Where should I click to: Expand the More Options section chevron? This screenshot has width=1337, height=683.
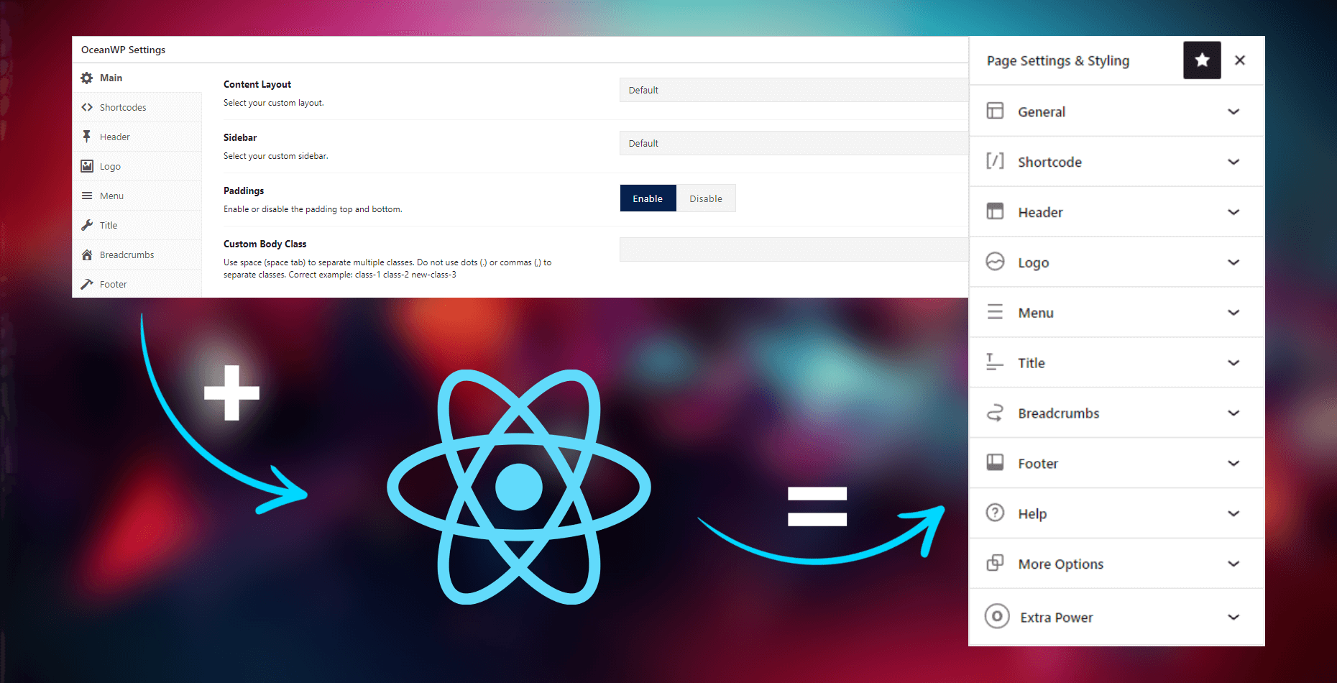tap(1233, 564)
